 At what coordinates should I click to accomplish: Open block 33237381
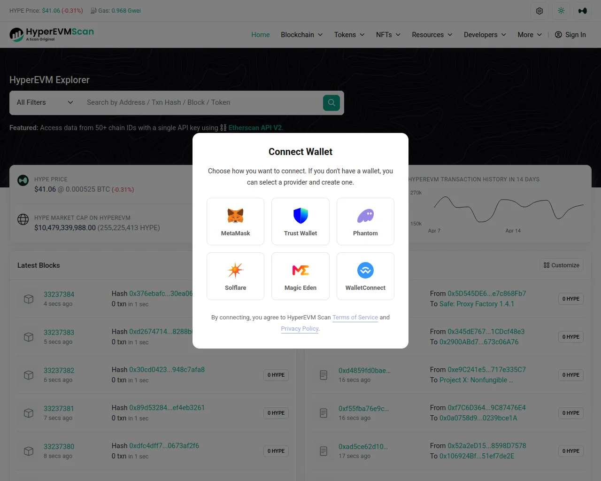pos(59,409)
